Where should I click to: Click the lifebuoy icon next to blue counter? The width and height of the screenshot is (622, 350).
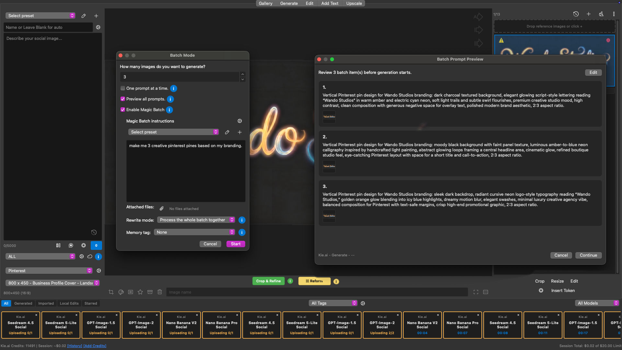(84, 245)
